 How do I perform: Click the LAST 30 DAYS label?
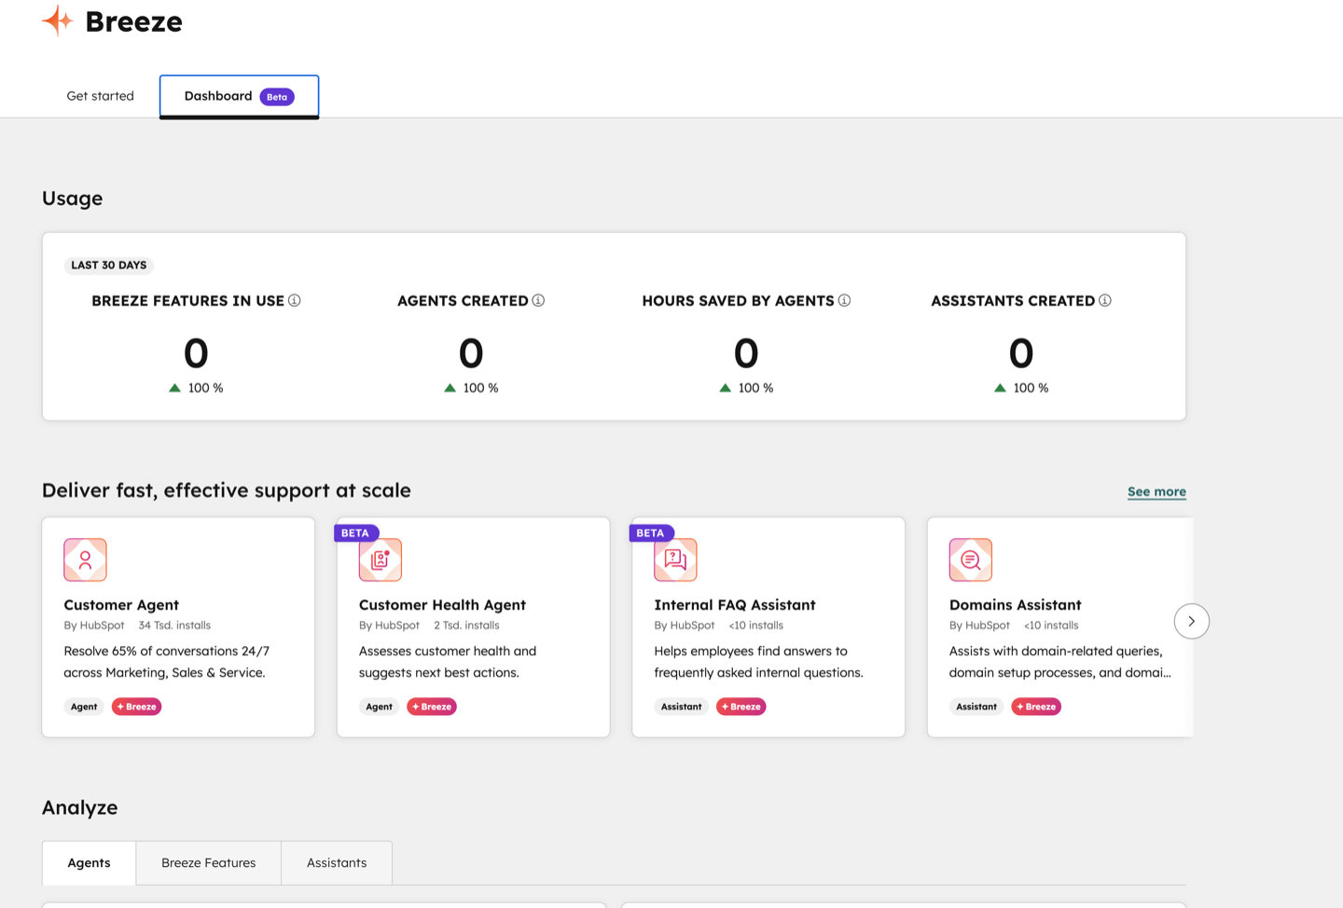108,265
